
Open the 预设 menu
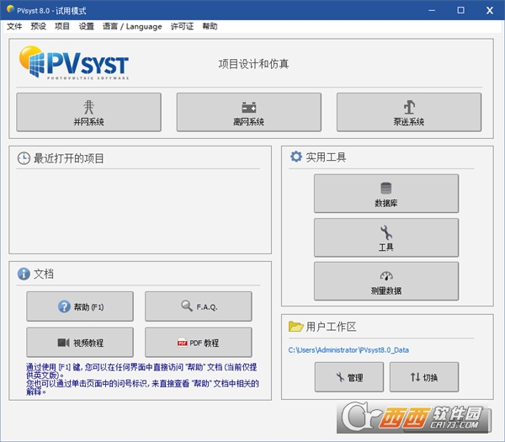point(39,26)
